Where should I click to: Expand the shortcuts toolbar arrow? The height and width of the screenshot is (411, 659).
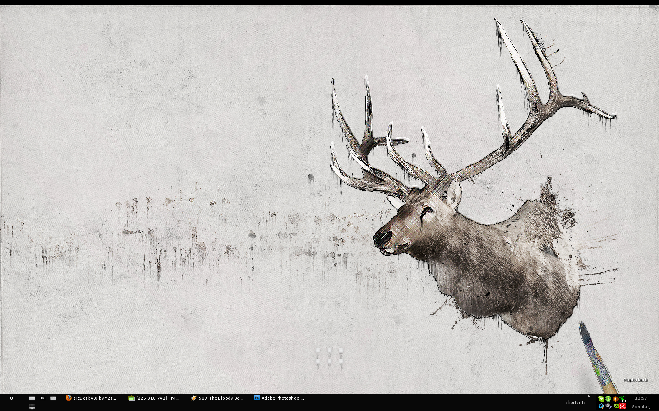click(589, 397)
